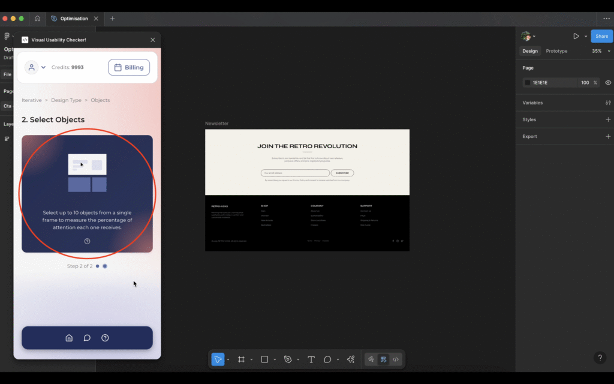
Task: Switch to the Prototype tab
Action: pos(556,51)
